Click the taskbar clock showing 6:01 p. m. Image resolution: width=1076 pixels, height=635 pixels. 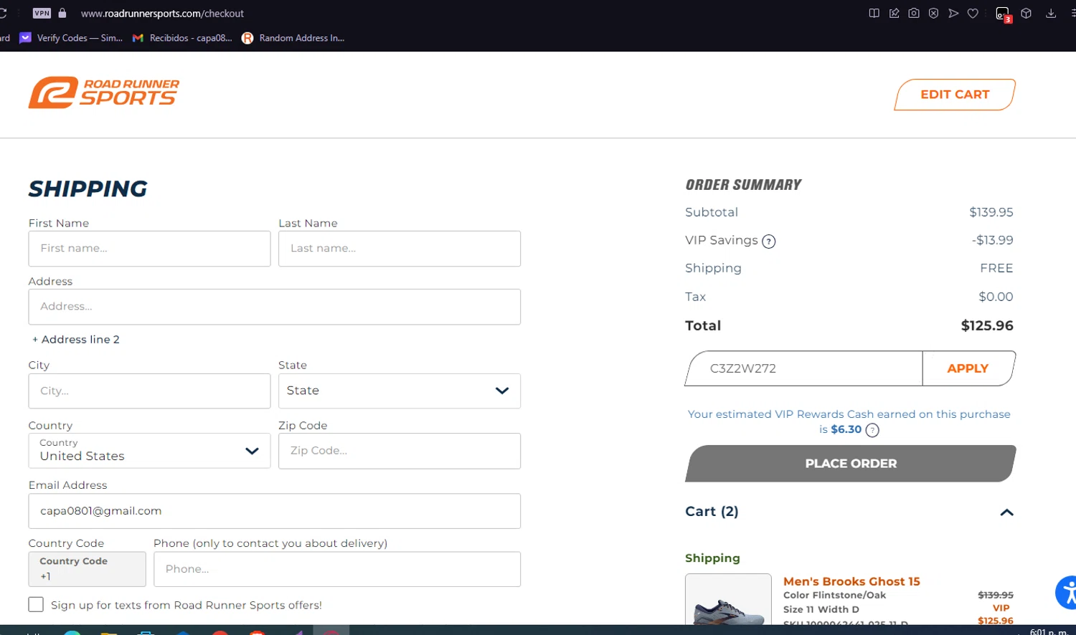[1048, 631]
